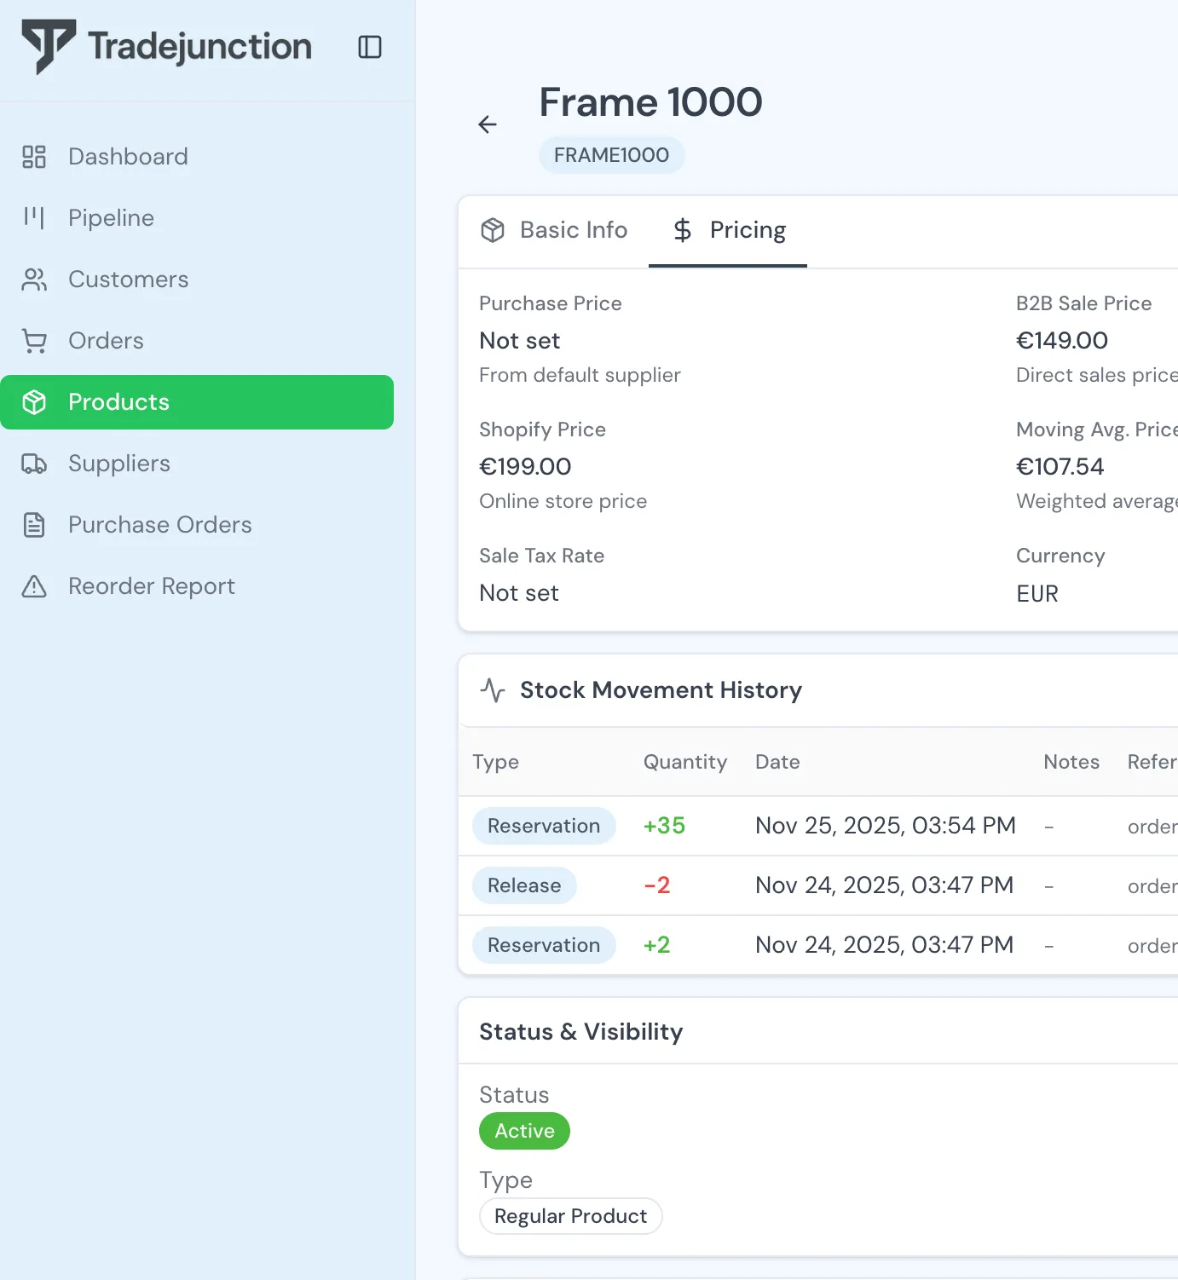Click the Customers people icon
The image size is (1178, 1280).
[34, 280]
